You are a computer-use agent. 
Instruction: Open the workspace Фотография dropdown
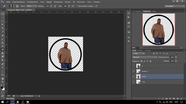174,6
